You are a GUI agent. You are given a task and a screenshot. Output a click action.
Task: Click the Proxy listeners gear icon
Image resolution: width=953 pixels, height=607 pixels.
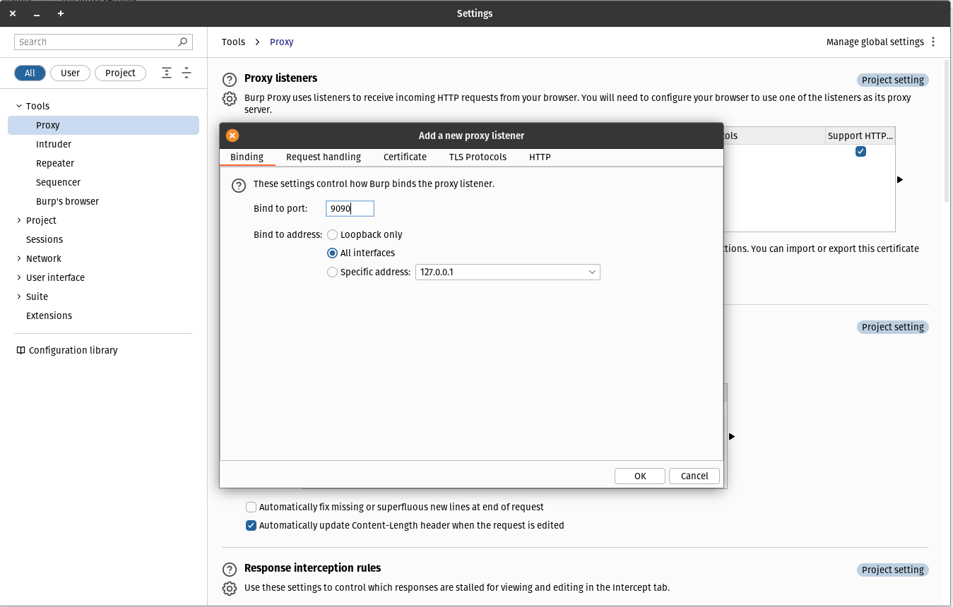(229, 99)
